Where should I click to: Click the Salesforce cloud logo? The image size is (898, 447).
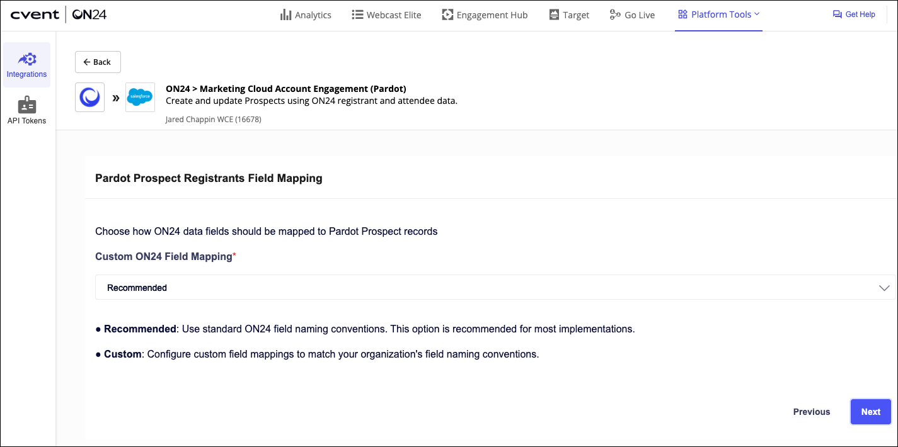coord(140,97)
